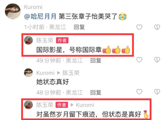Tap 陈玉荣 name after arrow in Kuromi's reply

pos(71,73)
